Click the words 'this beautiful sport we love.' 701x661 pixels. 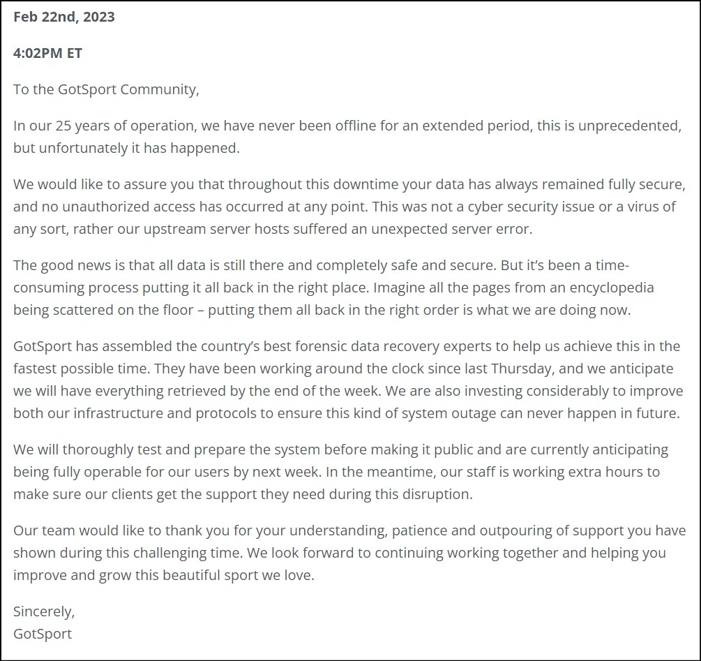pyautogui.click(x=229, y=577)
